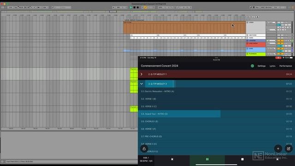The width and height of the screenshot is (295, 166).
Task: Select the top green Playback clip
Action: tap(134, 74)
